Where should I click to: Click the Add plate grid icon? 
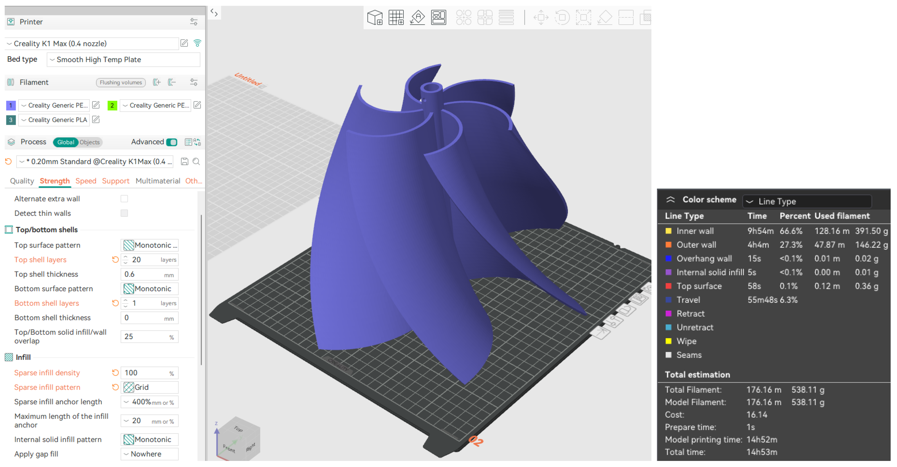click(396, 17)
